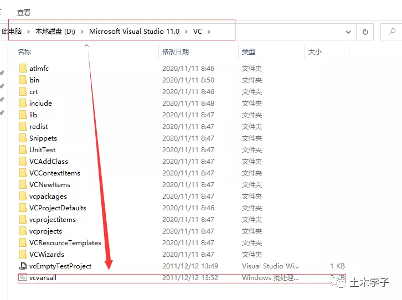Sort by 大小 column header
This screenshot has height=300, width=402.
[x=315, y=51]
